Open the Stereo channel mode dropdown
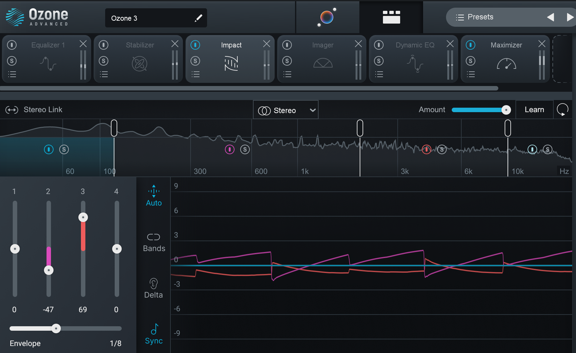The image size is (576, 353). click(286, 110)
